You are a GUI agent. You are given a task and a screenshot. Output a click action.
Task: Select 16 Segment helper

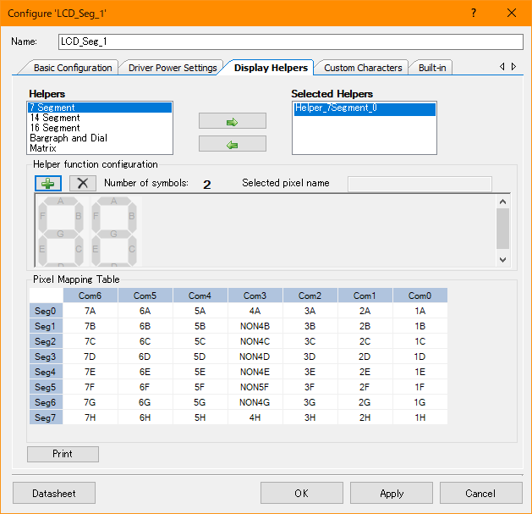(100, 128)
